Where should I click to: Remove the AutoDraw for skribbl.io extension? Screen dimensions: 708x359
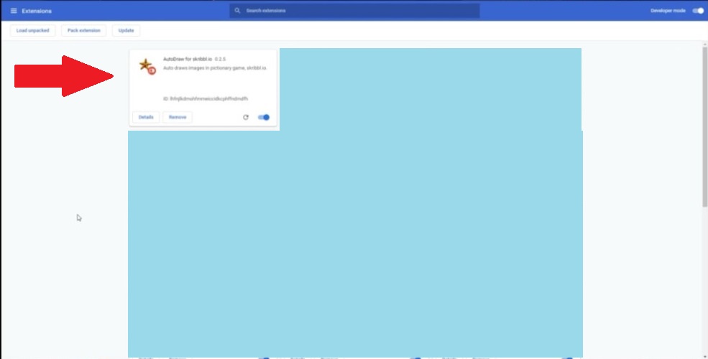click(178, 117)
